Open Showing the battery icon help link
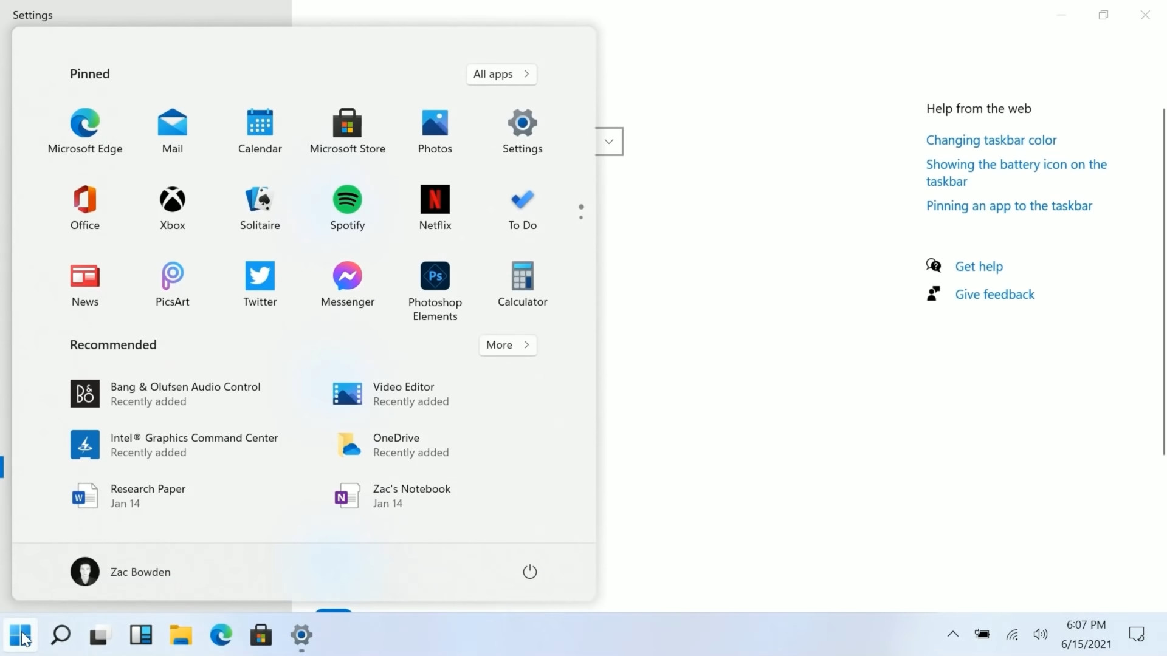Screen dimensions: 1167x656 click(1016, 173)
